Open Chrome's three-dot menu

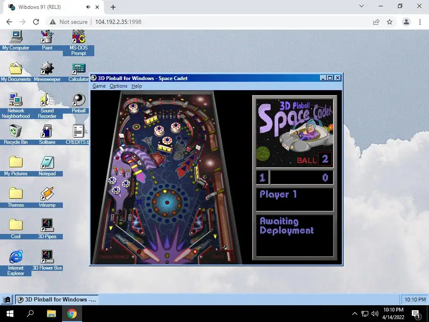pos(420,22)
